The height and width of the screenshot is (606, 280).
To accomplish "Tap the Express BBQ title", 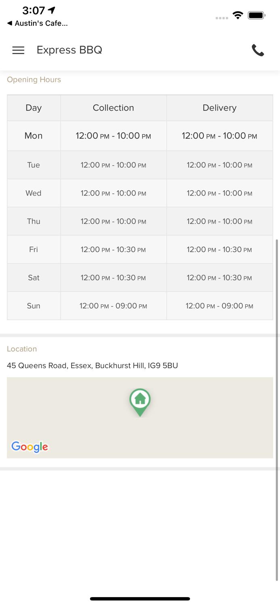I will pyautogui.click(x=69, y=50).
